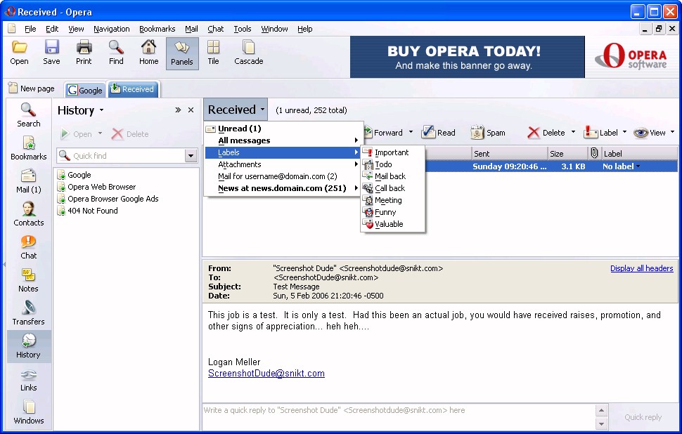Image resolution: width=682 pixels, height=434 pixels.
Task: Switch to the Google tab
Action: (85, 90)
